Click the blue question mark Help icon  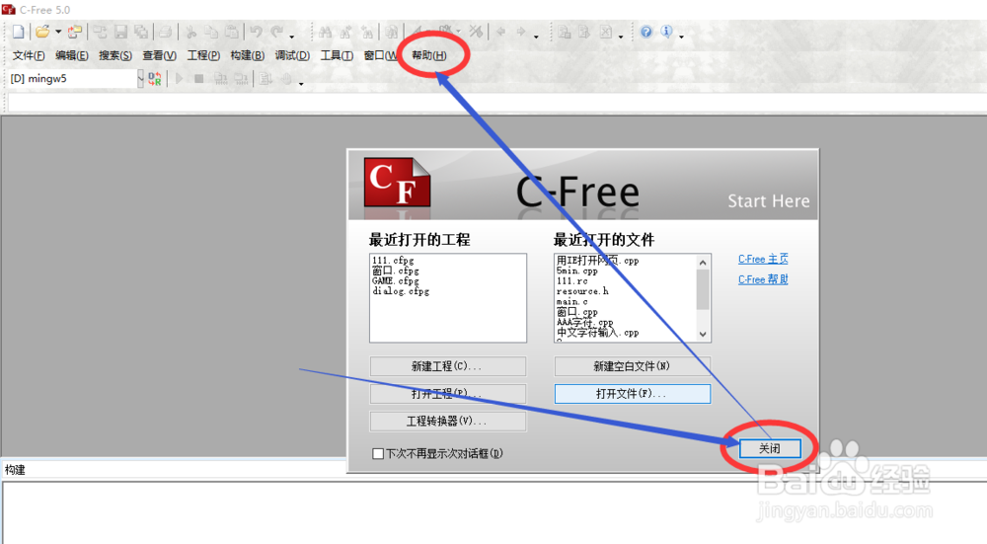coord(646,32)
